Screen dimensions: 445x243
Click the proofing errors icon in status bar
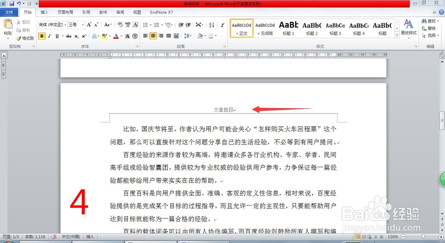tap(54, 236)
